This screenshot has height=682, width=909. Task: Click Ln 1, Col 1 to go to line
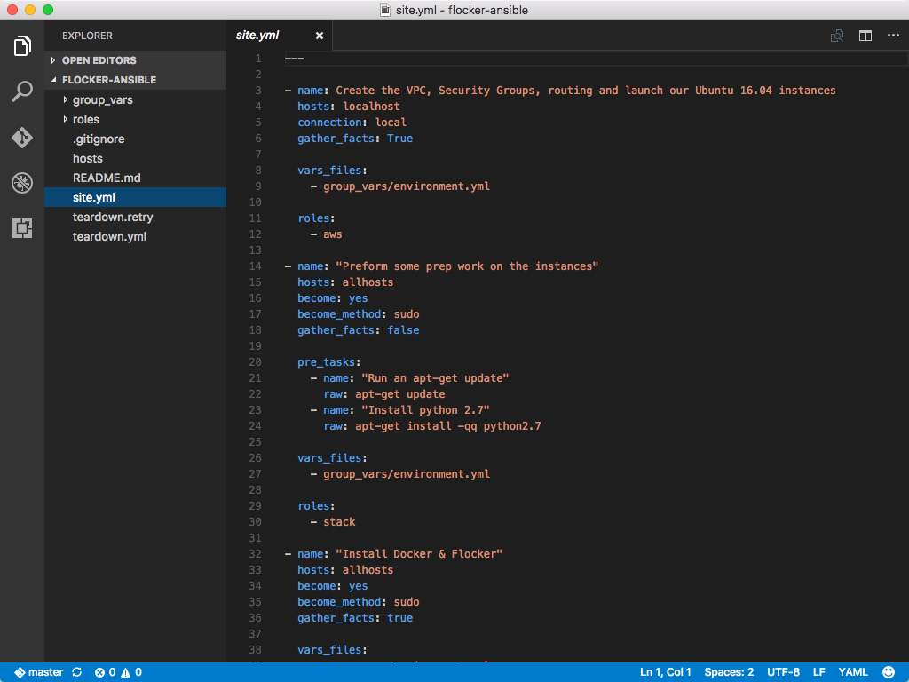click(x=665, y=672)
